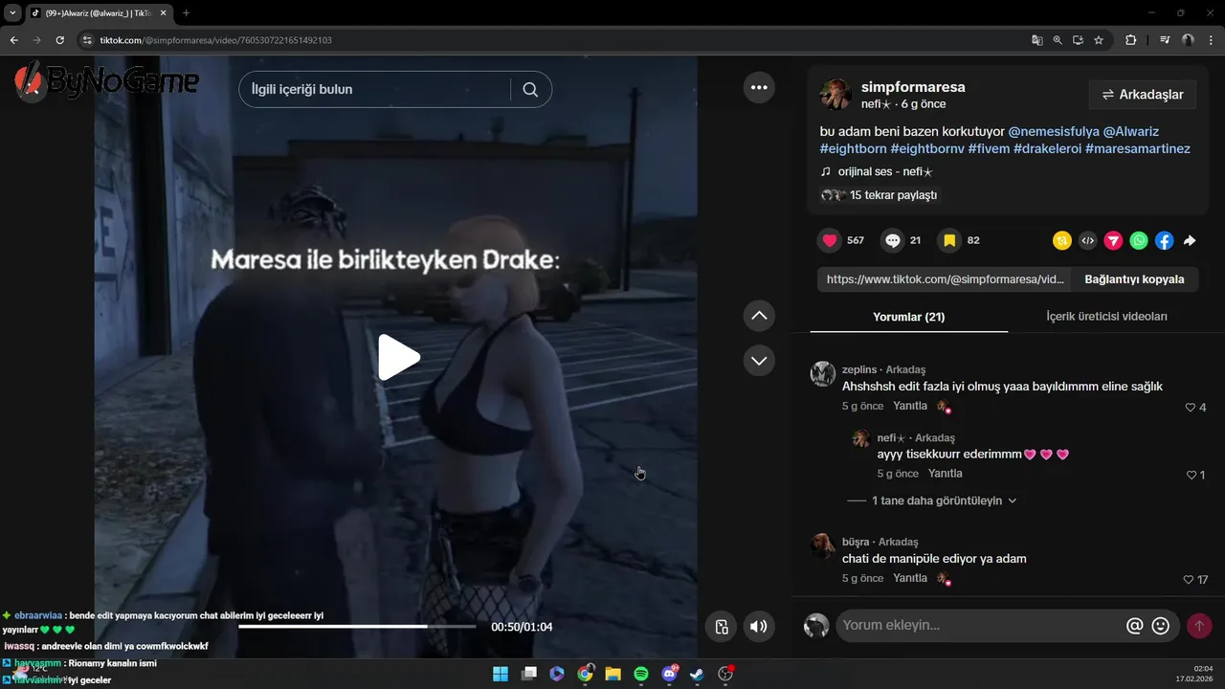Viewport: 1225px width, 689px height.
Task: Open Chrome zoom magnifier icon in address bar
Action: (1058, 40)
